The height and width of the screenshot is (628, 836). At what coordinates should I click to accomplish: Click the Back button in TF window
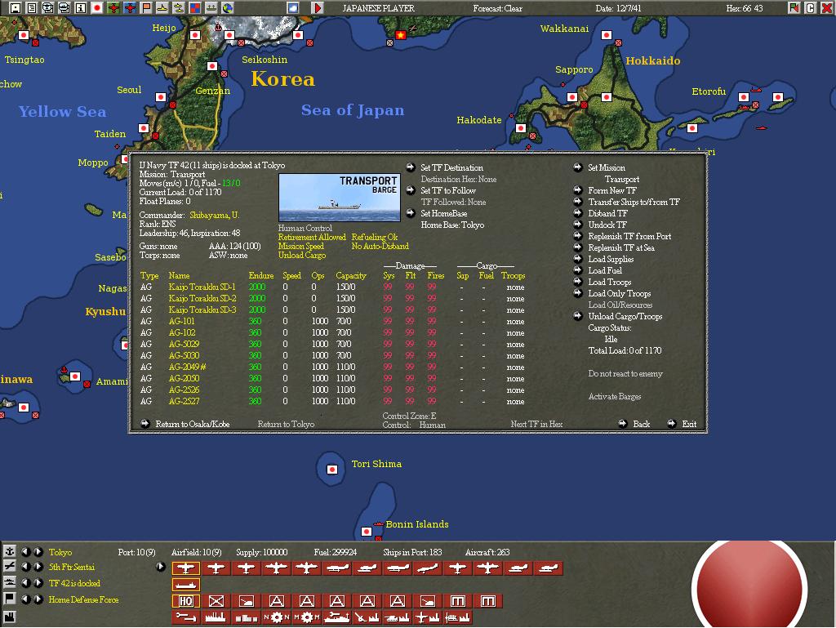point(642,425)
